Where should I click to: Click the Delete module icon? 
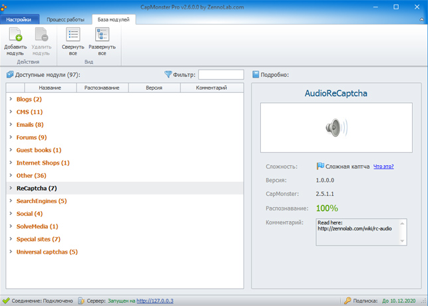41,35
